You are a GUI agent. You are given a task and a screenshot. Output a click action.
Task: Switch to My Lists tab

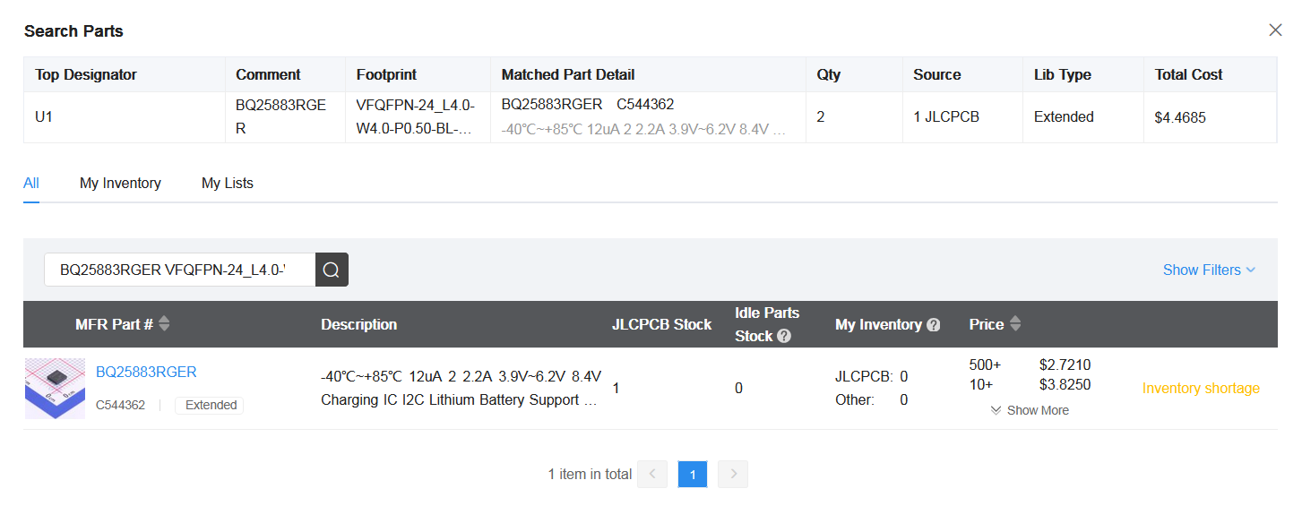coord(228,183)
